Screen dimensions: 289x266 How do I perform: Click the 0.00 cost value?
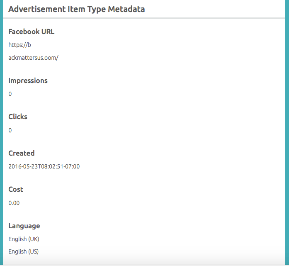click(x=14, y=203)
